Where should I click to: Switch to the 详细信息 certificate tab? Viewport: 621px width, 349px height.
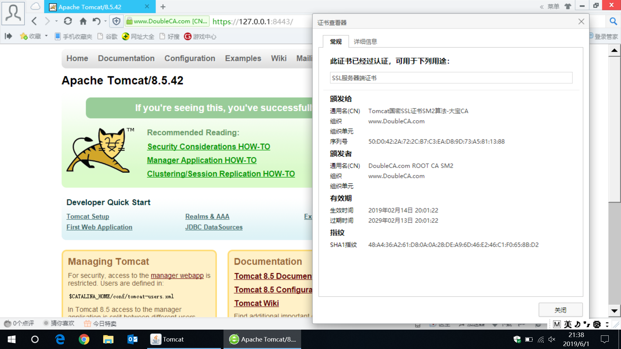point(365,42)
